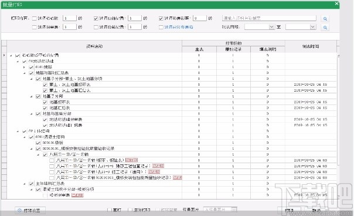Collapse the 主体结构汇总表 node
Viewport: 354px width, 216px height.
[25, 184]
